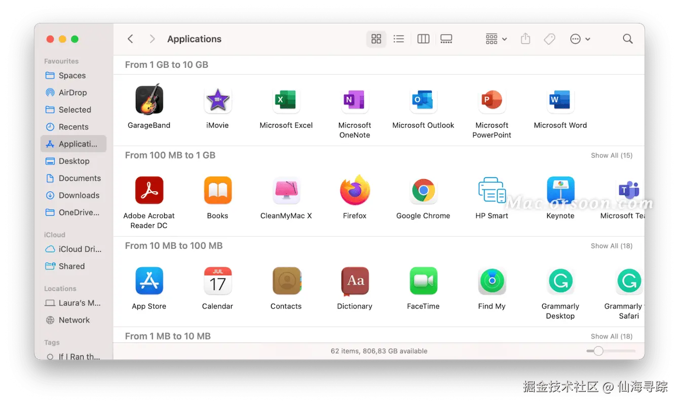Open the OneDrive sidebar folder

(x=73, y=213)
